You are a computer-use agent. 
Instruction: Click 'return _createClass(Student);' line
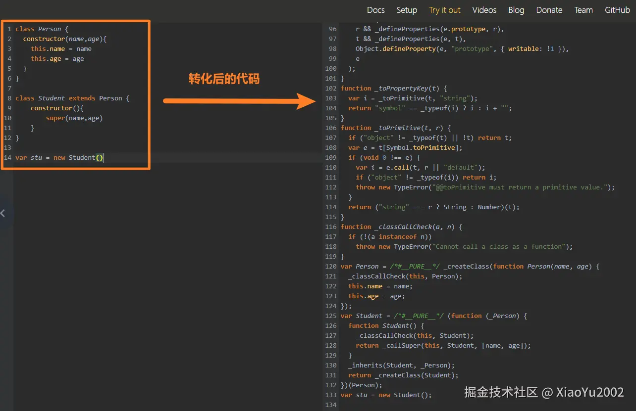(403, 375)
